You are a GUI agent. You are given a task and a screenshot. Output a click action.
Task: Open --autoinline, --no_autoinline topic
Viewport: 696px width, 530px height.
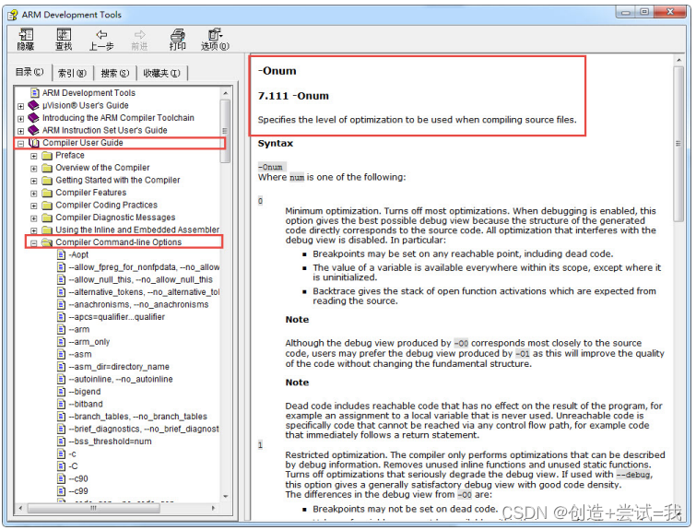121,379
